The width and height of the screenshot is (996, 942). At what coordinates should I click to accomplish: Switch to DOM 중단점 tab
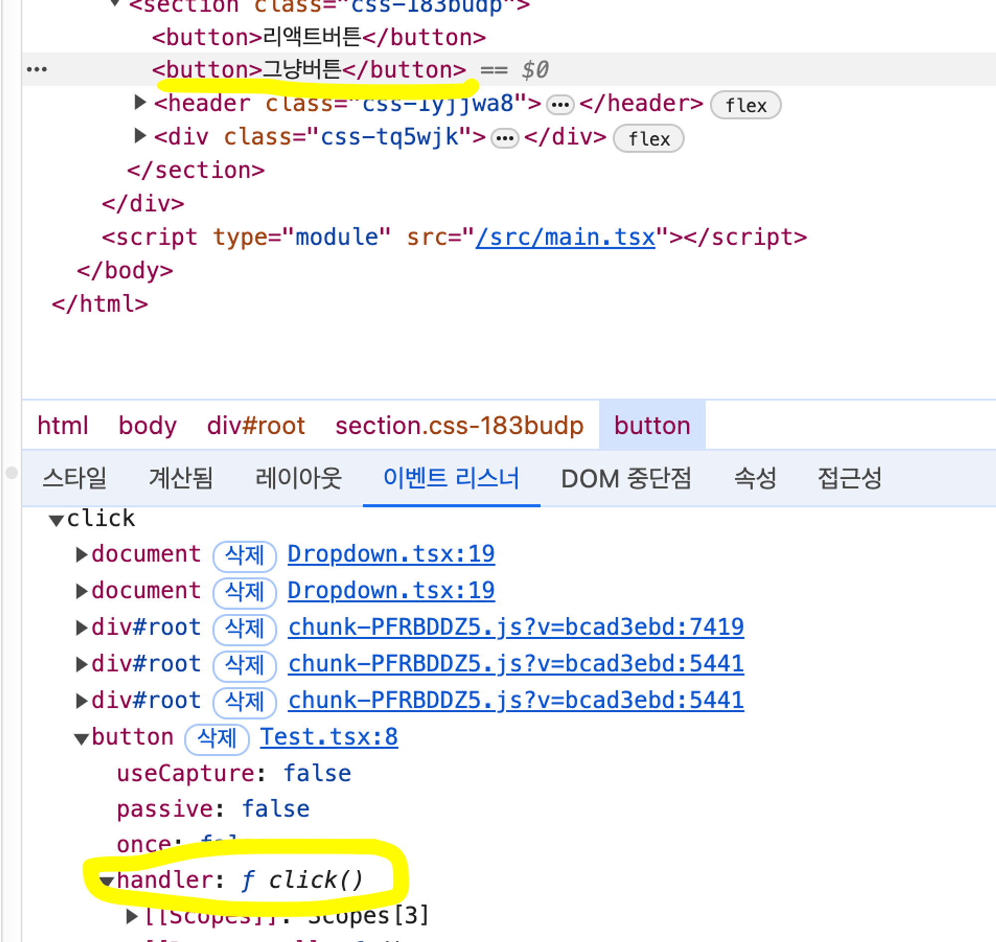[626, 478]
